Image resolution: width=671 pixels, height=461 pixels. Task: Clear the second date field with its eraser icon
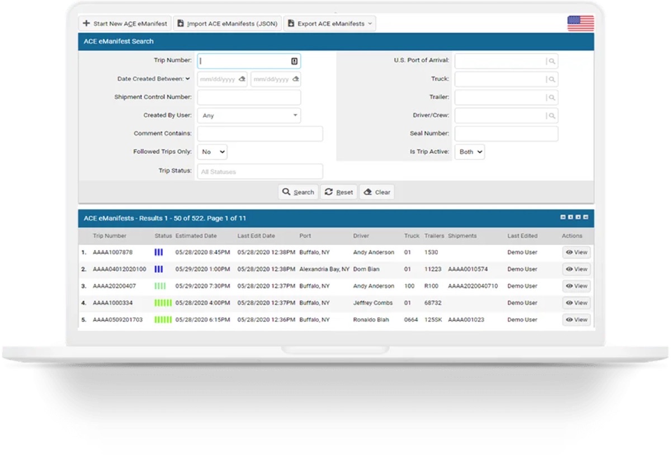(x=295, y=79)
